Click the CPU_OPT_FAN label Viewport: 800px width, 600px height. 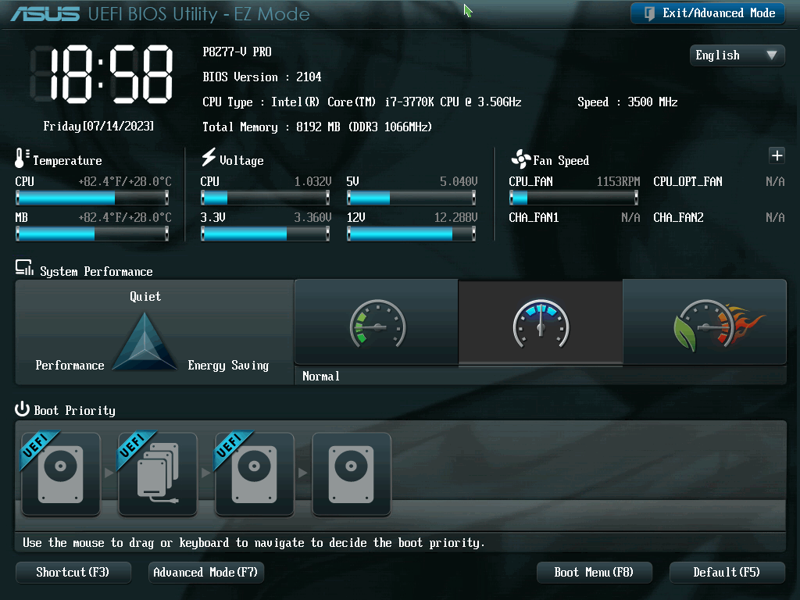(x=687, y=181)
